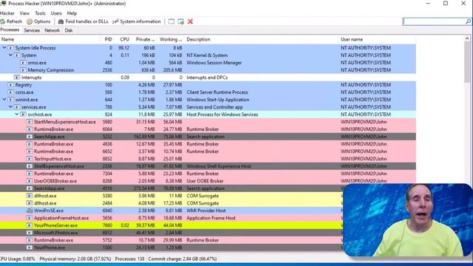The width and height of the screenshot is (473, 266).
Task: Click 'Windows Session Manager' description text
Action: 214,63
